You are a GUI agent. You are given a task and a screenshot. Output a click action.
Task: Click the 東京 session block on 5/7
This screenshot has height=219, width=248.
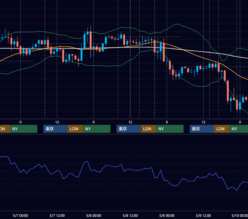[55, 129]
